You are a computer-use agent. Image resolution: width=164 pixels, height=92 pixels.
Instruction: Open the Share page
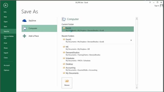[x=6, y=48]
